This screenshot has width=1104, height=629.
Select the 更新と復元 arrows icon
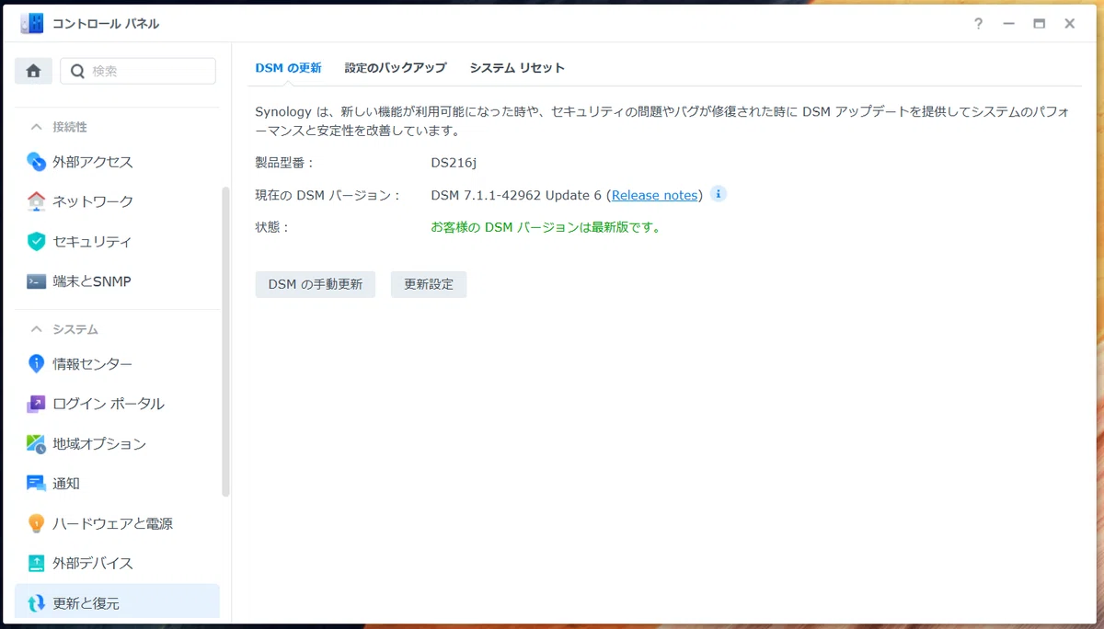coord(36,603)
